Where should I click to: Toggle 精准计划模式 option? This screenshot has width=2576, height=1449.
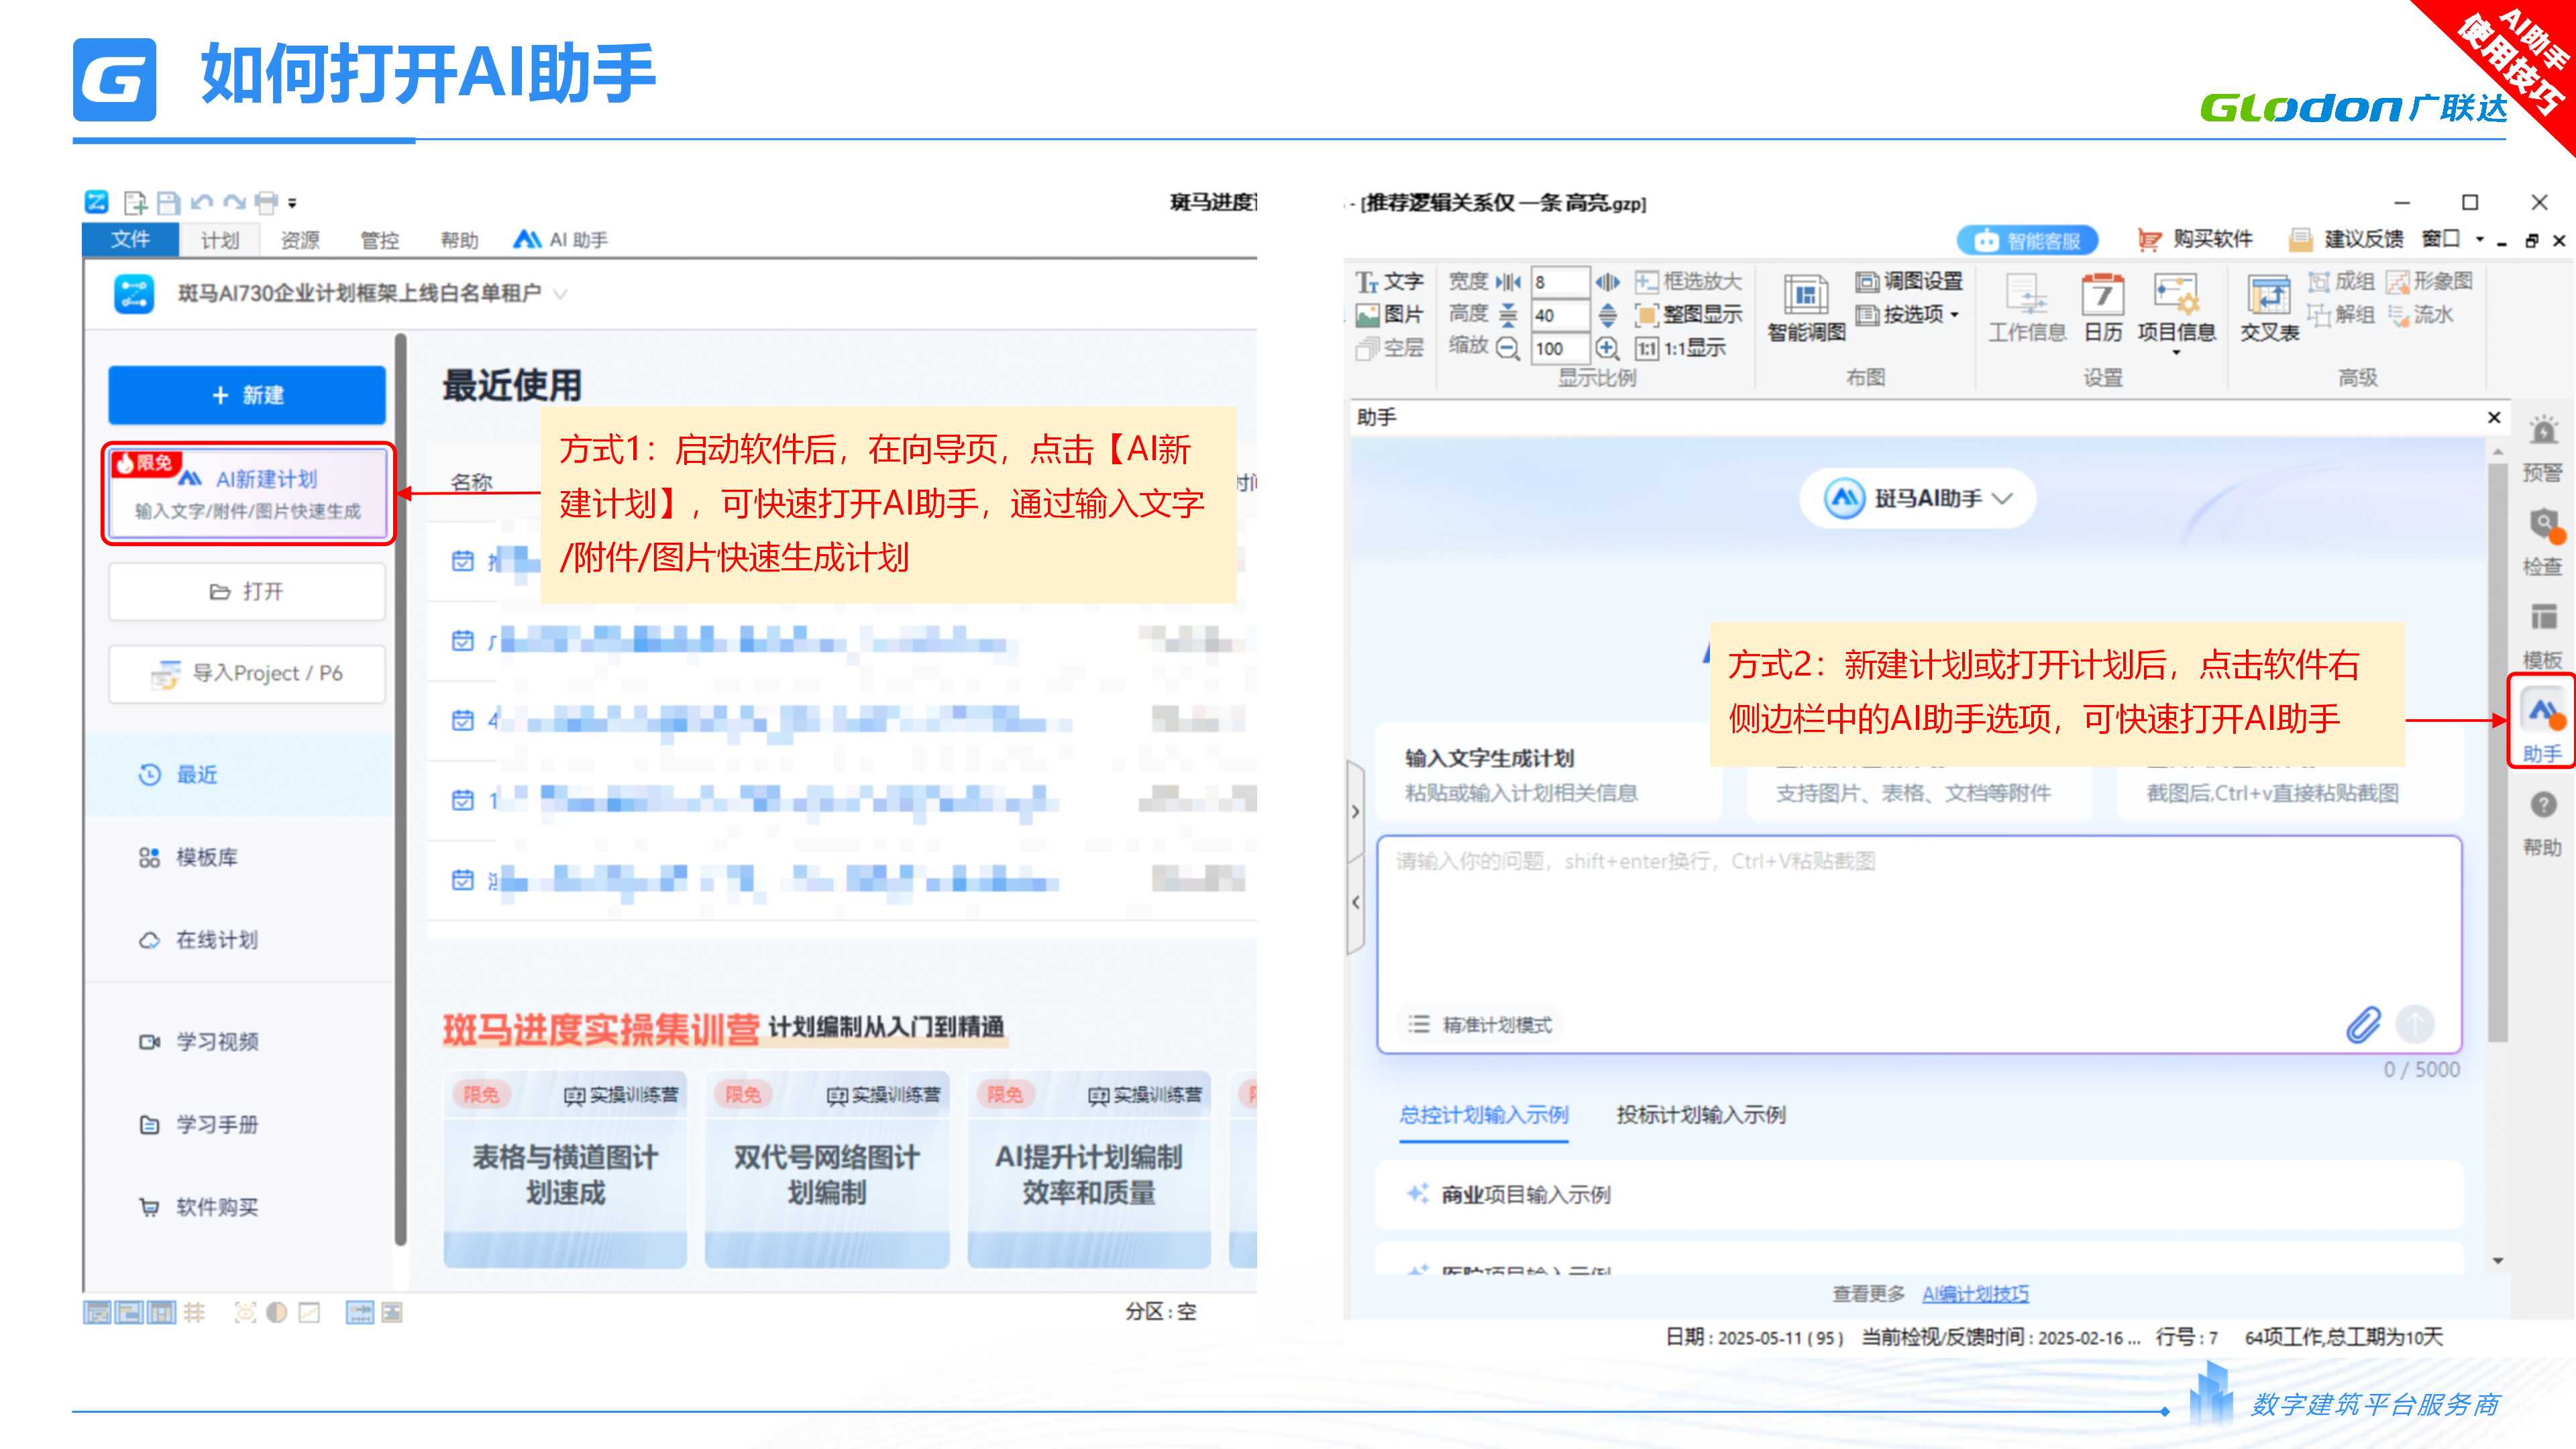pyautogui.click(x=1481, y=1025)
